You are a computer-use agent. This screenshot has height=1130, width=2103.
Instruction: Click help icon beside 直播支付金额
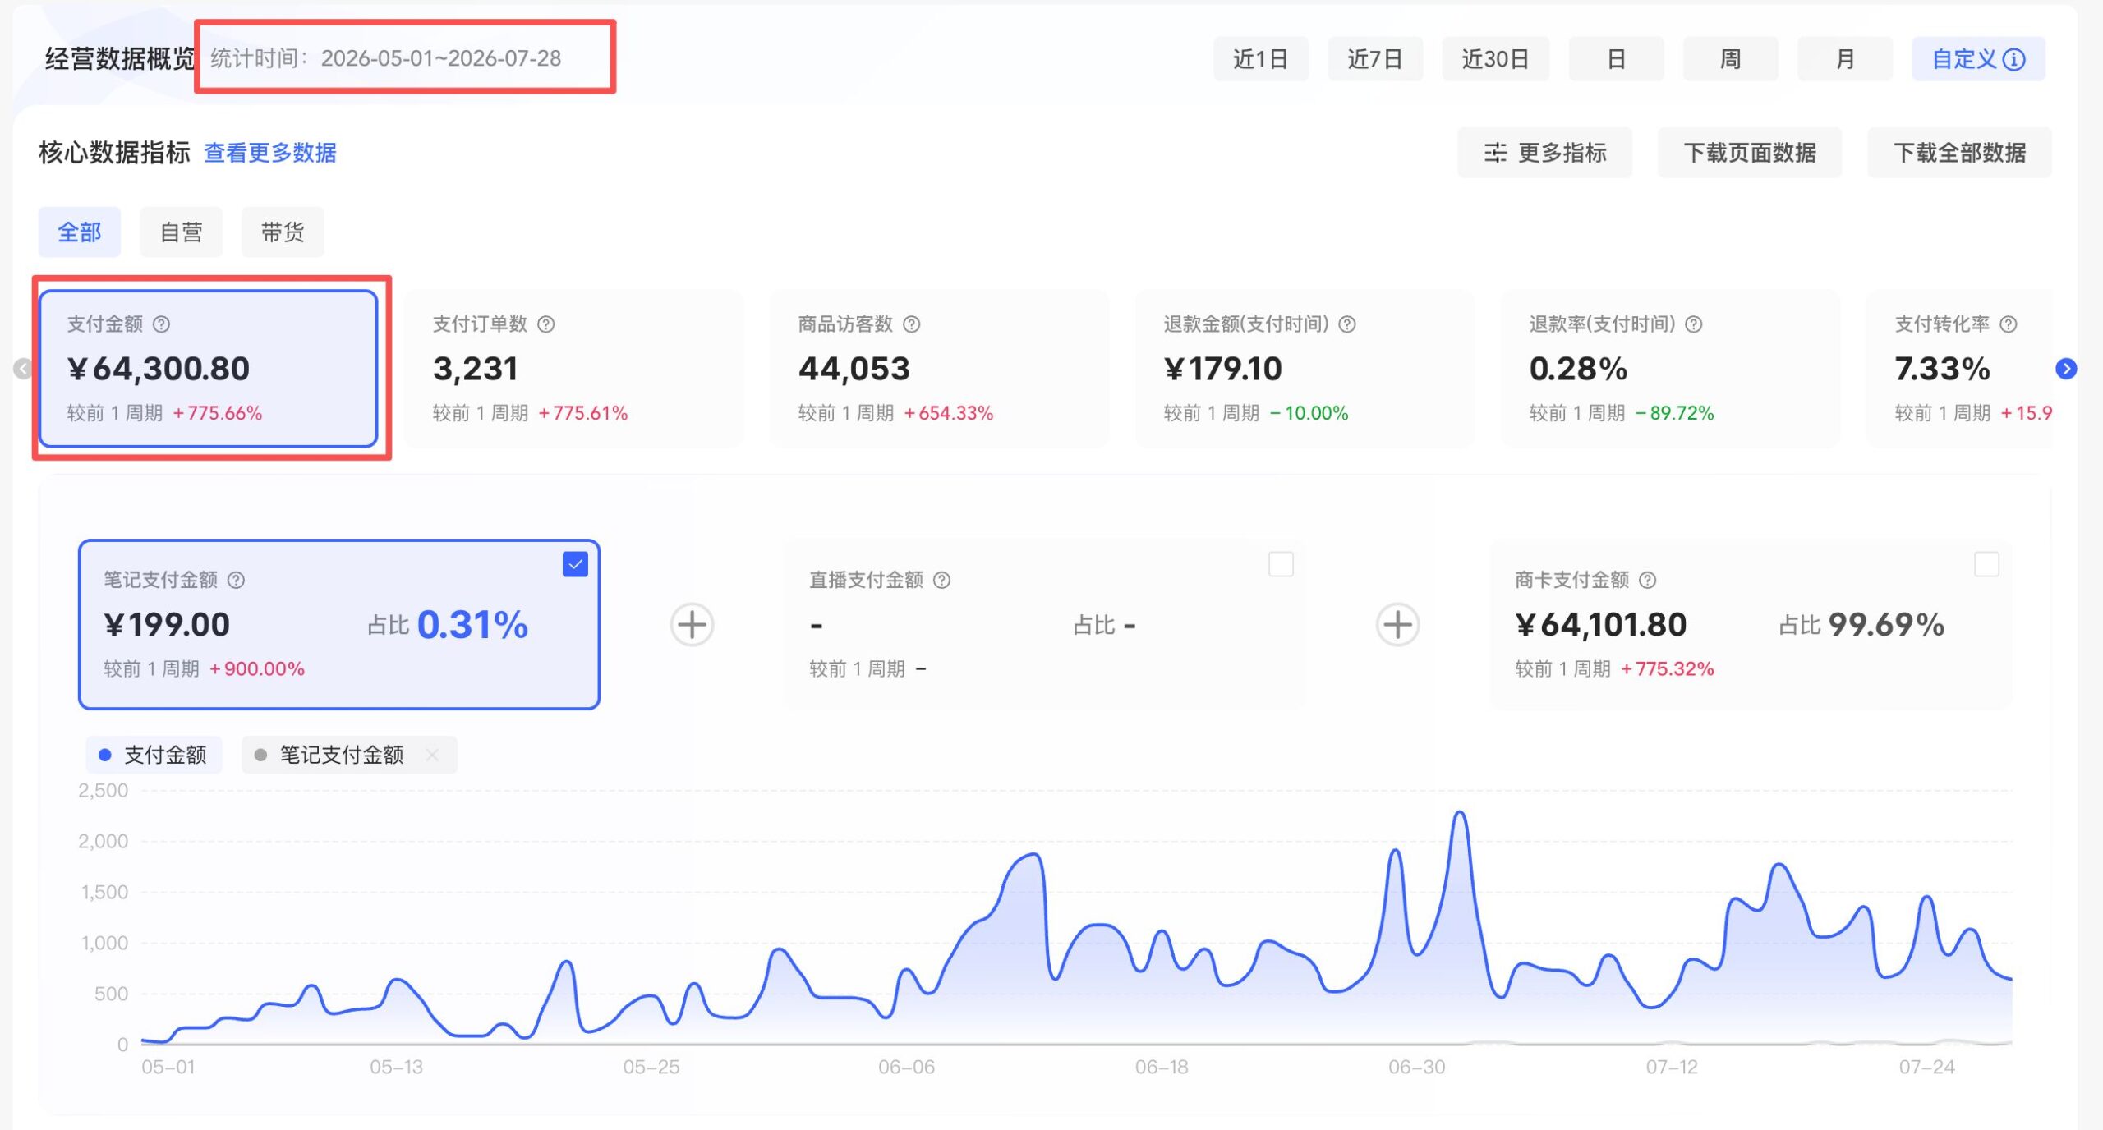[x=942, y=581]
